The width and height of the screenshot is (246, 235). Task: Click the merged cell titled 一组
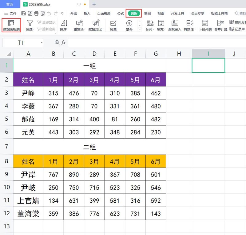point(89,66)
